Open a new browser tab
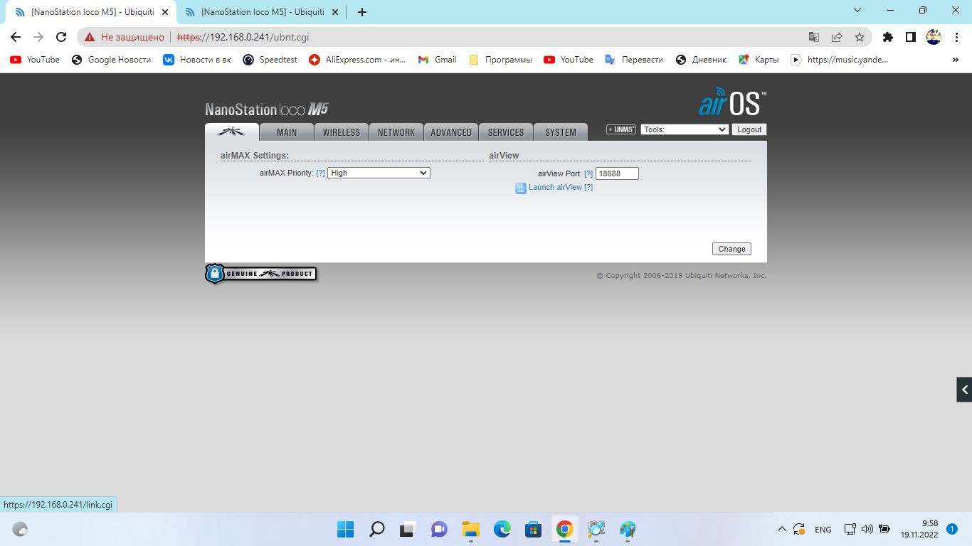Screen dimensions: 972x546 click(361, 12)
